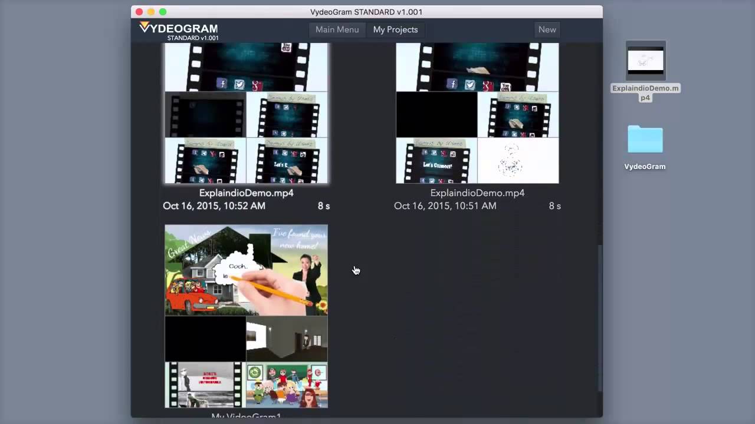Close the VydeoGram window
The width and height of the screenshot is (755, 424).
click(139, 12)
